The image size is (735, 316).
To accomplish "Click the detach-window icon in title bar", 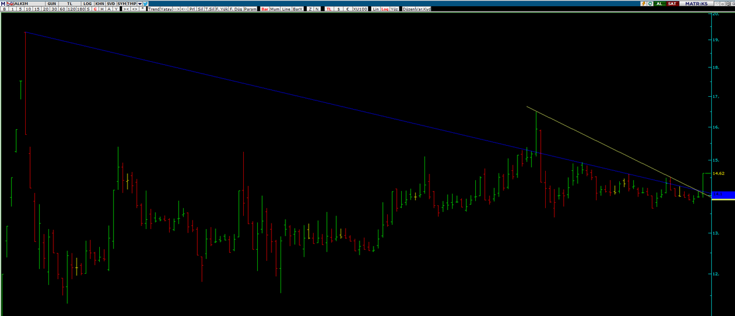I will (x=729, y=4).
